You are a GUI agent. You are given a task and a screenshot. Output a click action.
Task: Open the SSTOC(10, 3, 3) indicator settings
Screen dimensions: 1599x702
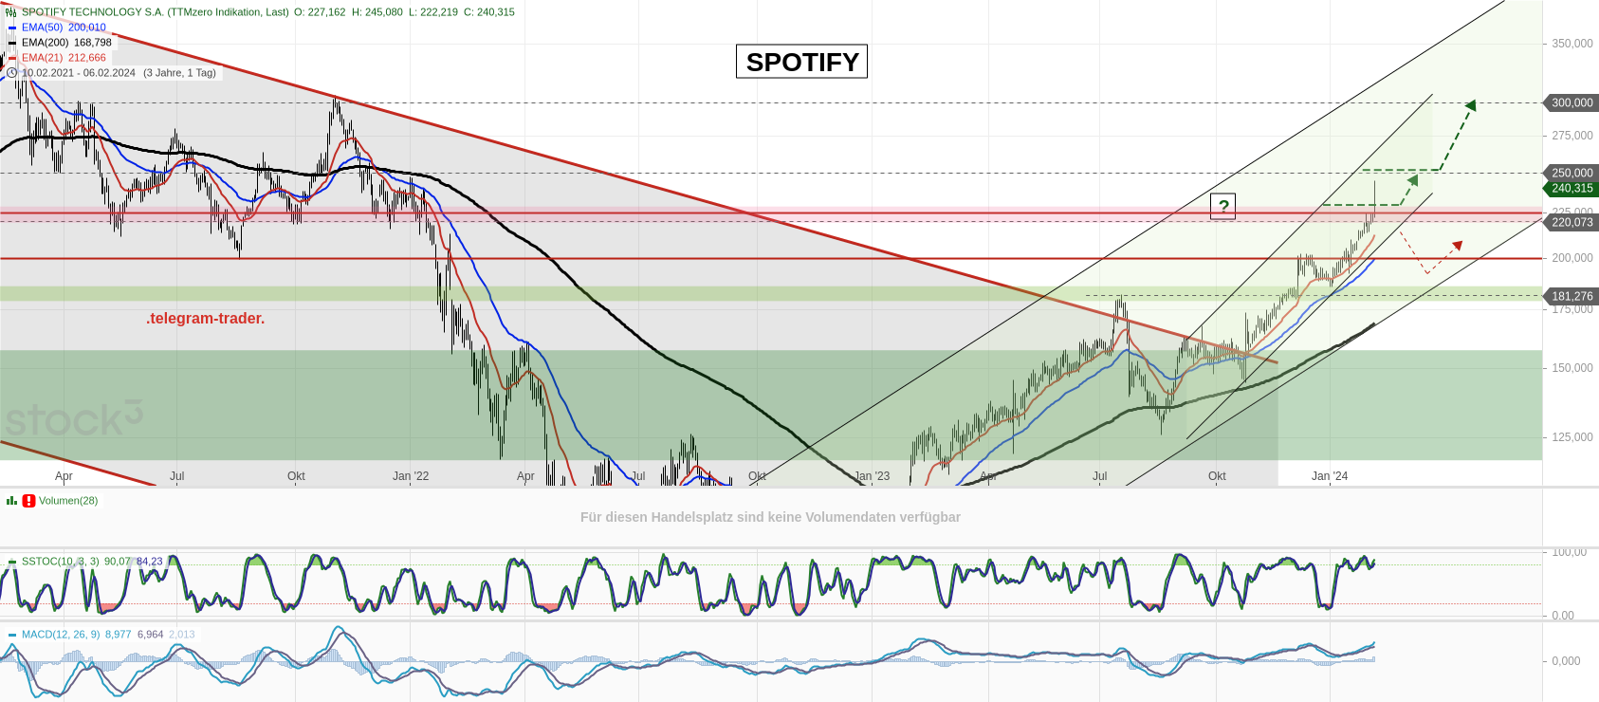60,562
